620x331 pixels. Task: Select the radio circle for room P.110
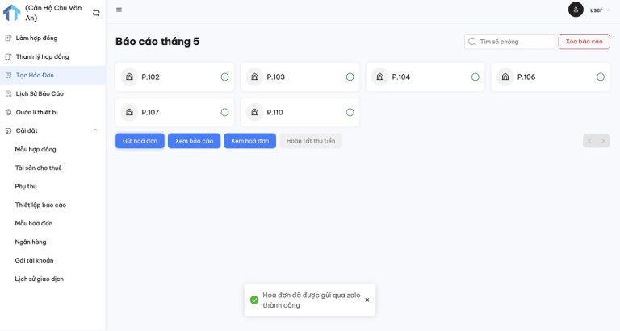point(350,113)
